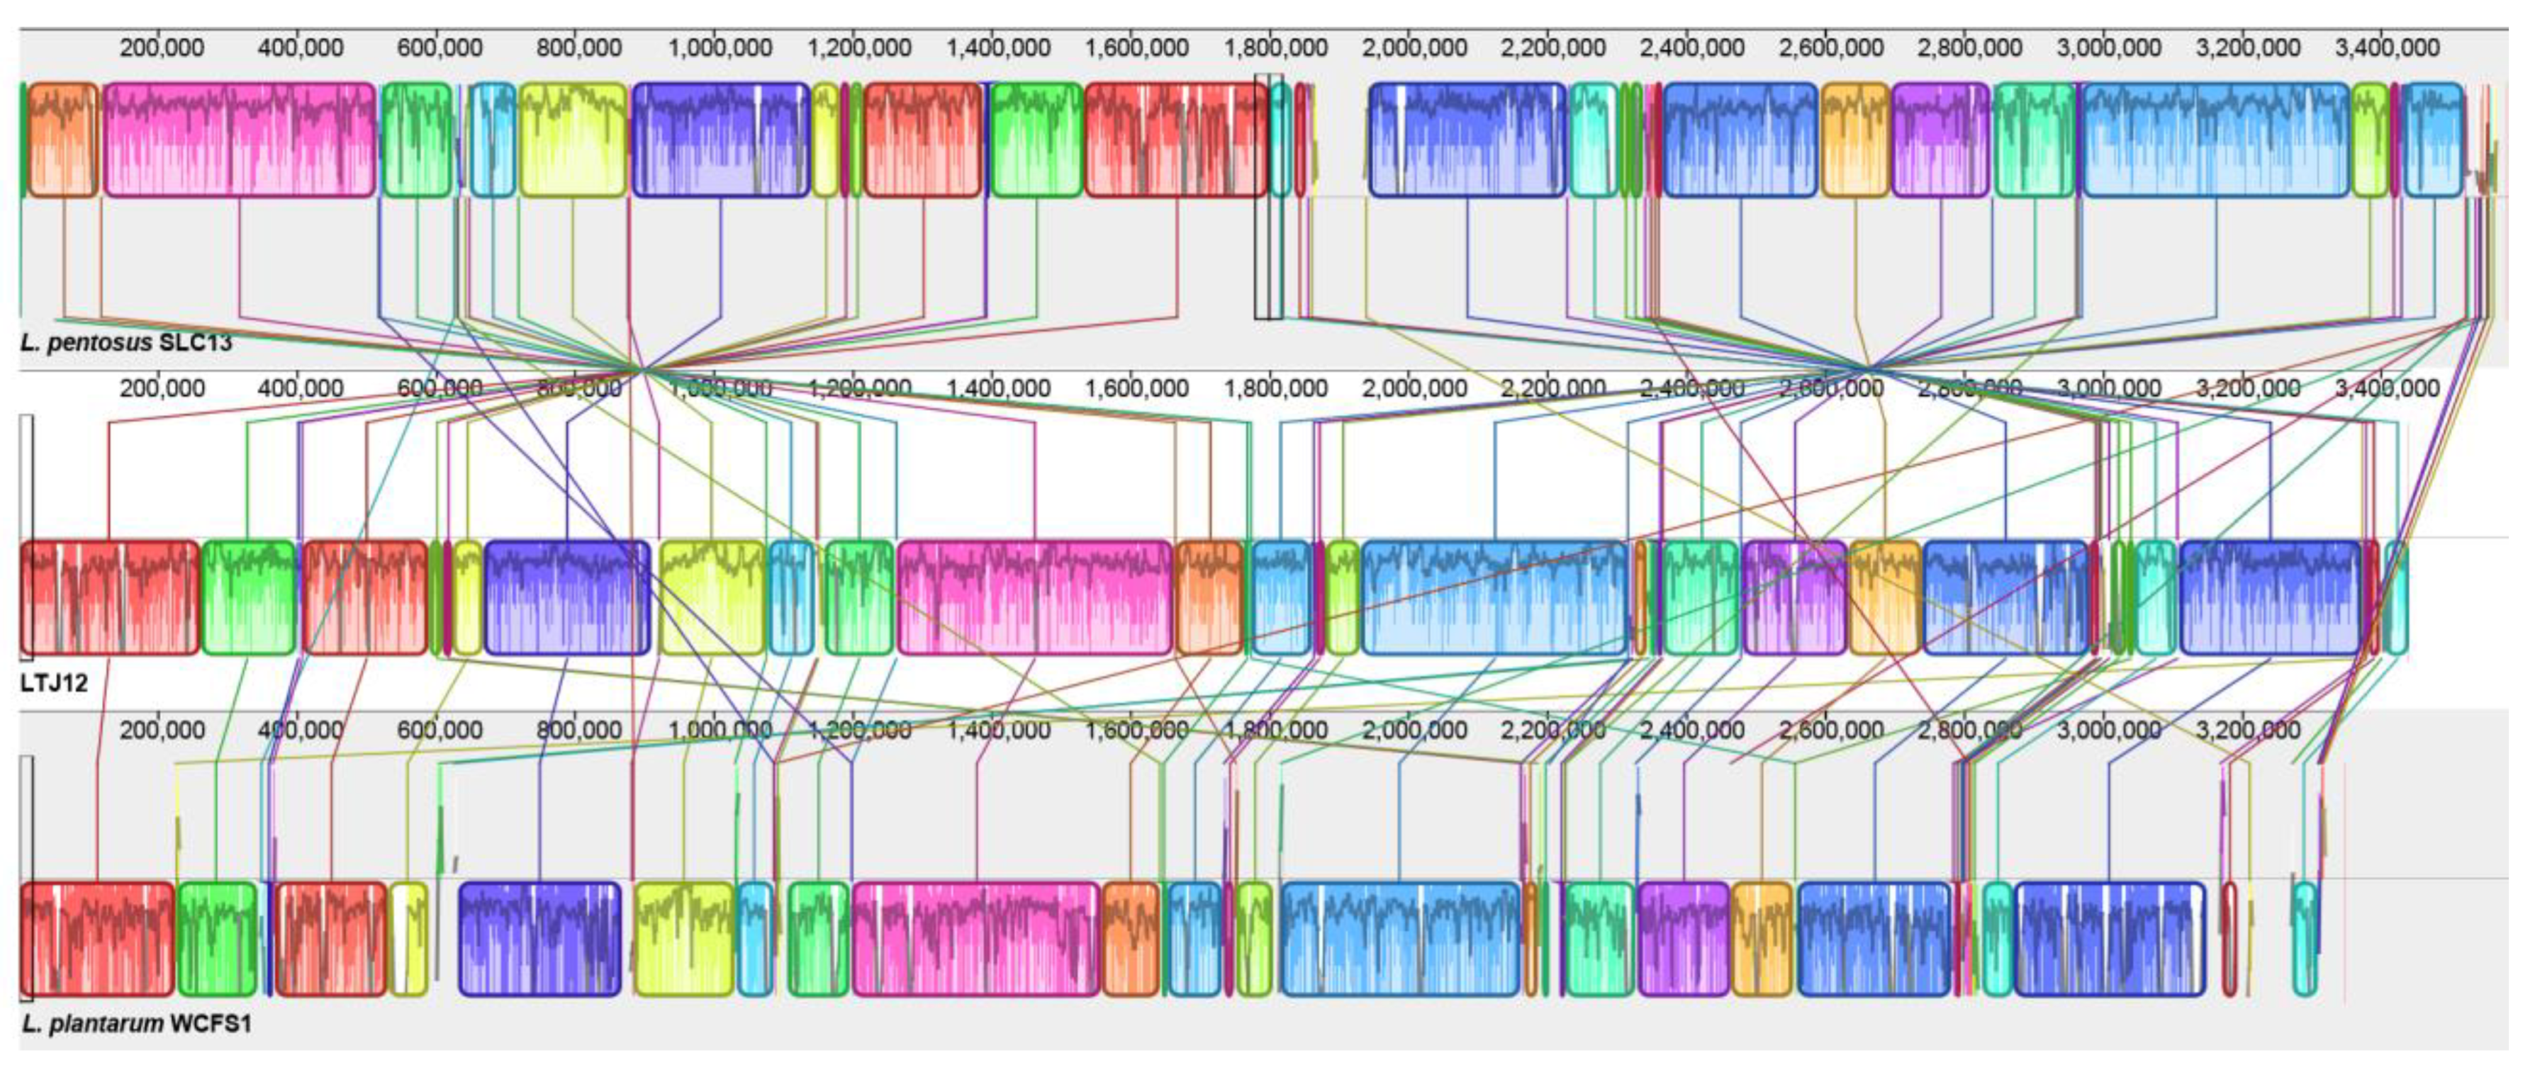
Task: Click the 200,000 mark on the LTJ12 ruler
Action: (162, 388)
